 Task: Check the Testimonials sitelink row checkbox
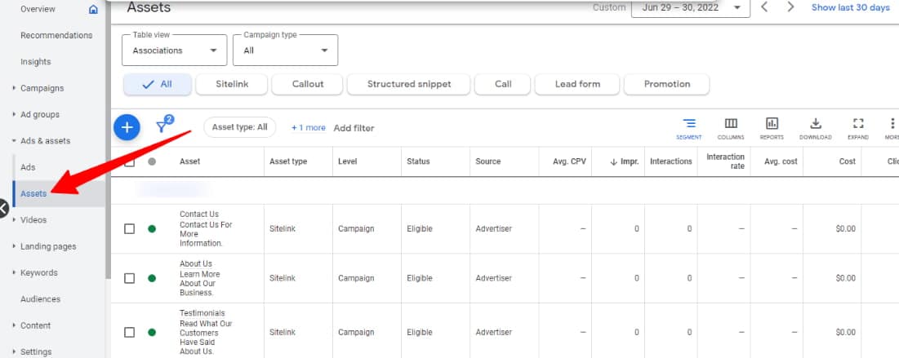(129, 332)
